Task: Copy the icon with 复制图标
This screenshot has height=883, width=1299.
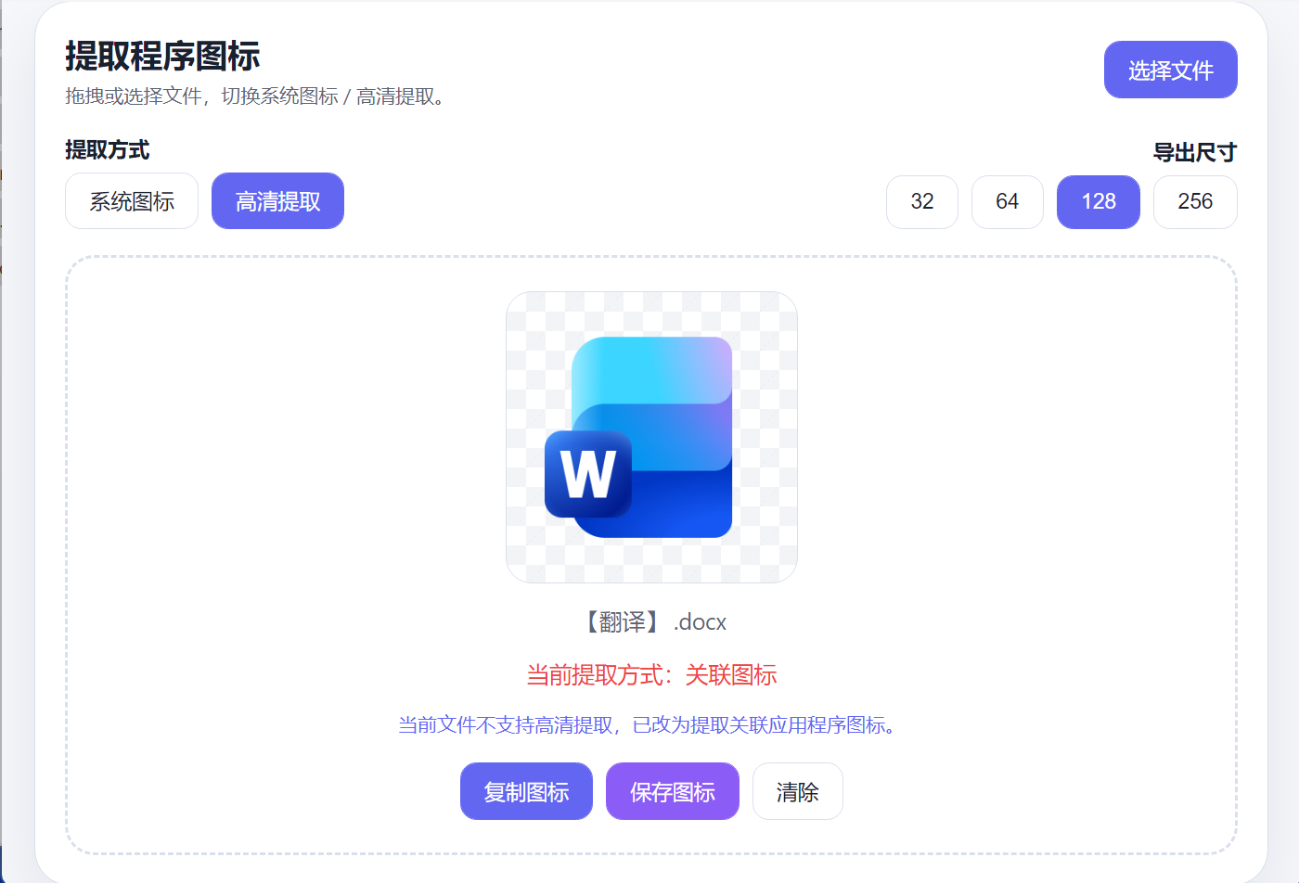Action: tap(526, 791)
